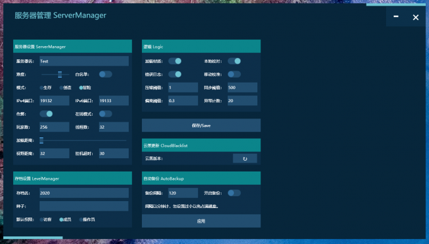Enable the 在线模式 online mode switch

click(x=105, y=113)
